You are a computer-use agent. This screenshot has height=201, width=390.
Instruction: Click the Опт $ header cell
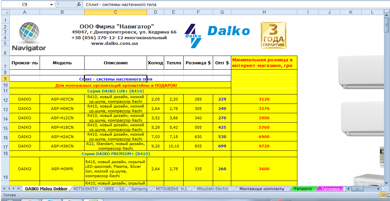(x=222, y=63)
